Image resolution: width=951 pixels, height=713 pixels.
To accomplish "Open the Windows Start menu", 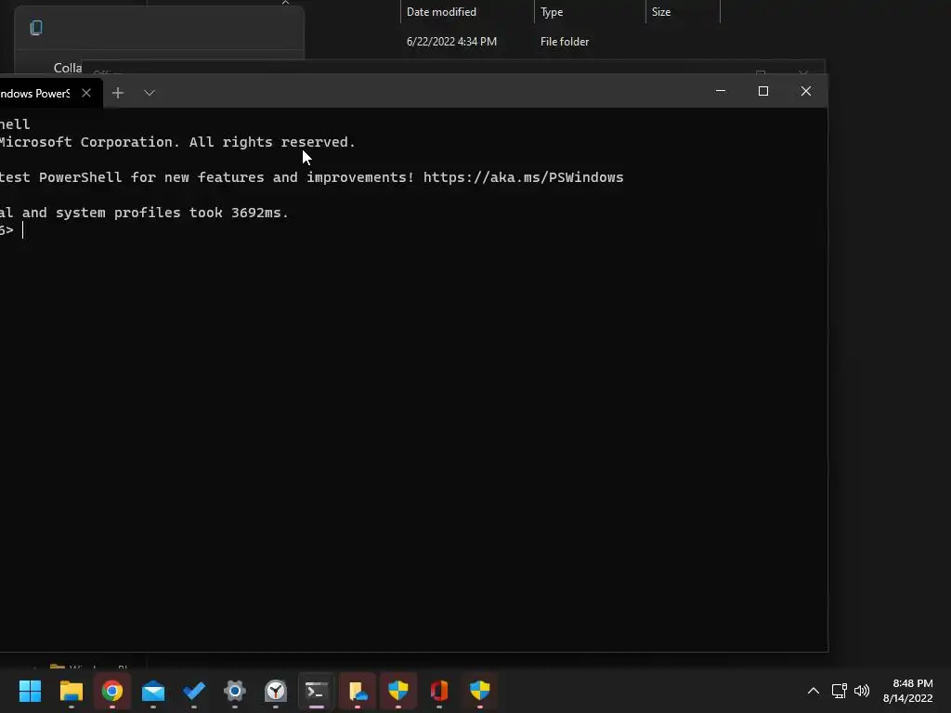I will 31,691.
